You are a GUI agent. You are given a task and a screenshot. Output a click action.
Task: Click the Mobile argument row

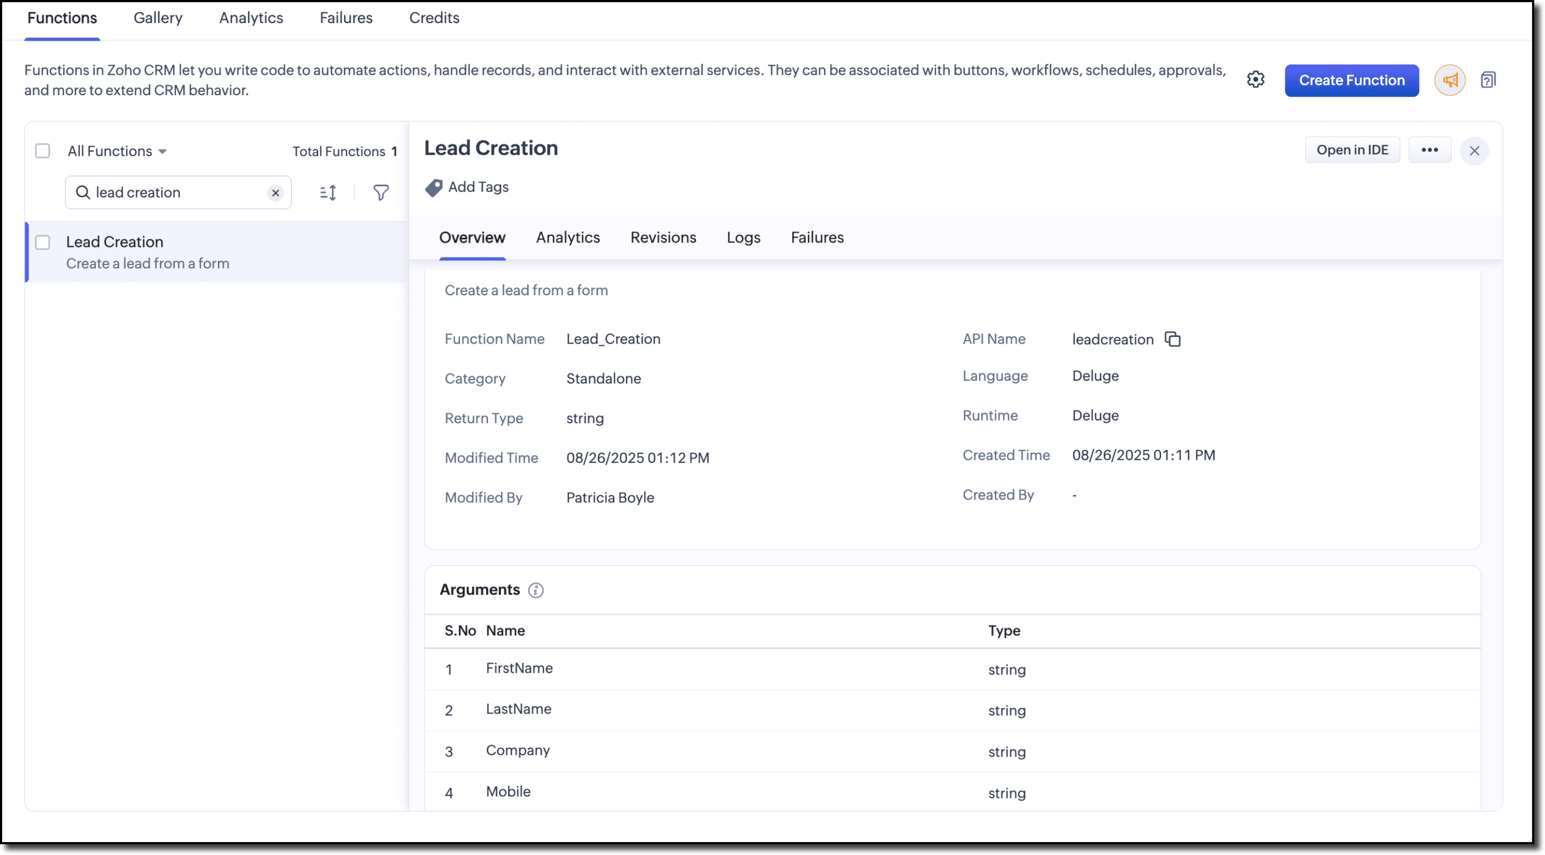pyautogui.click(x=952, y=793)
